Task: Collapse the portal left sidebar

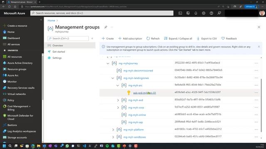Action: (x=41, y=20)
